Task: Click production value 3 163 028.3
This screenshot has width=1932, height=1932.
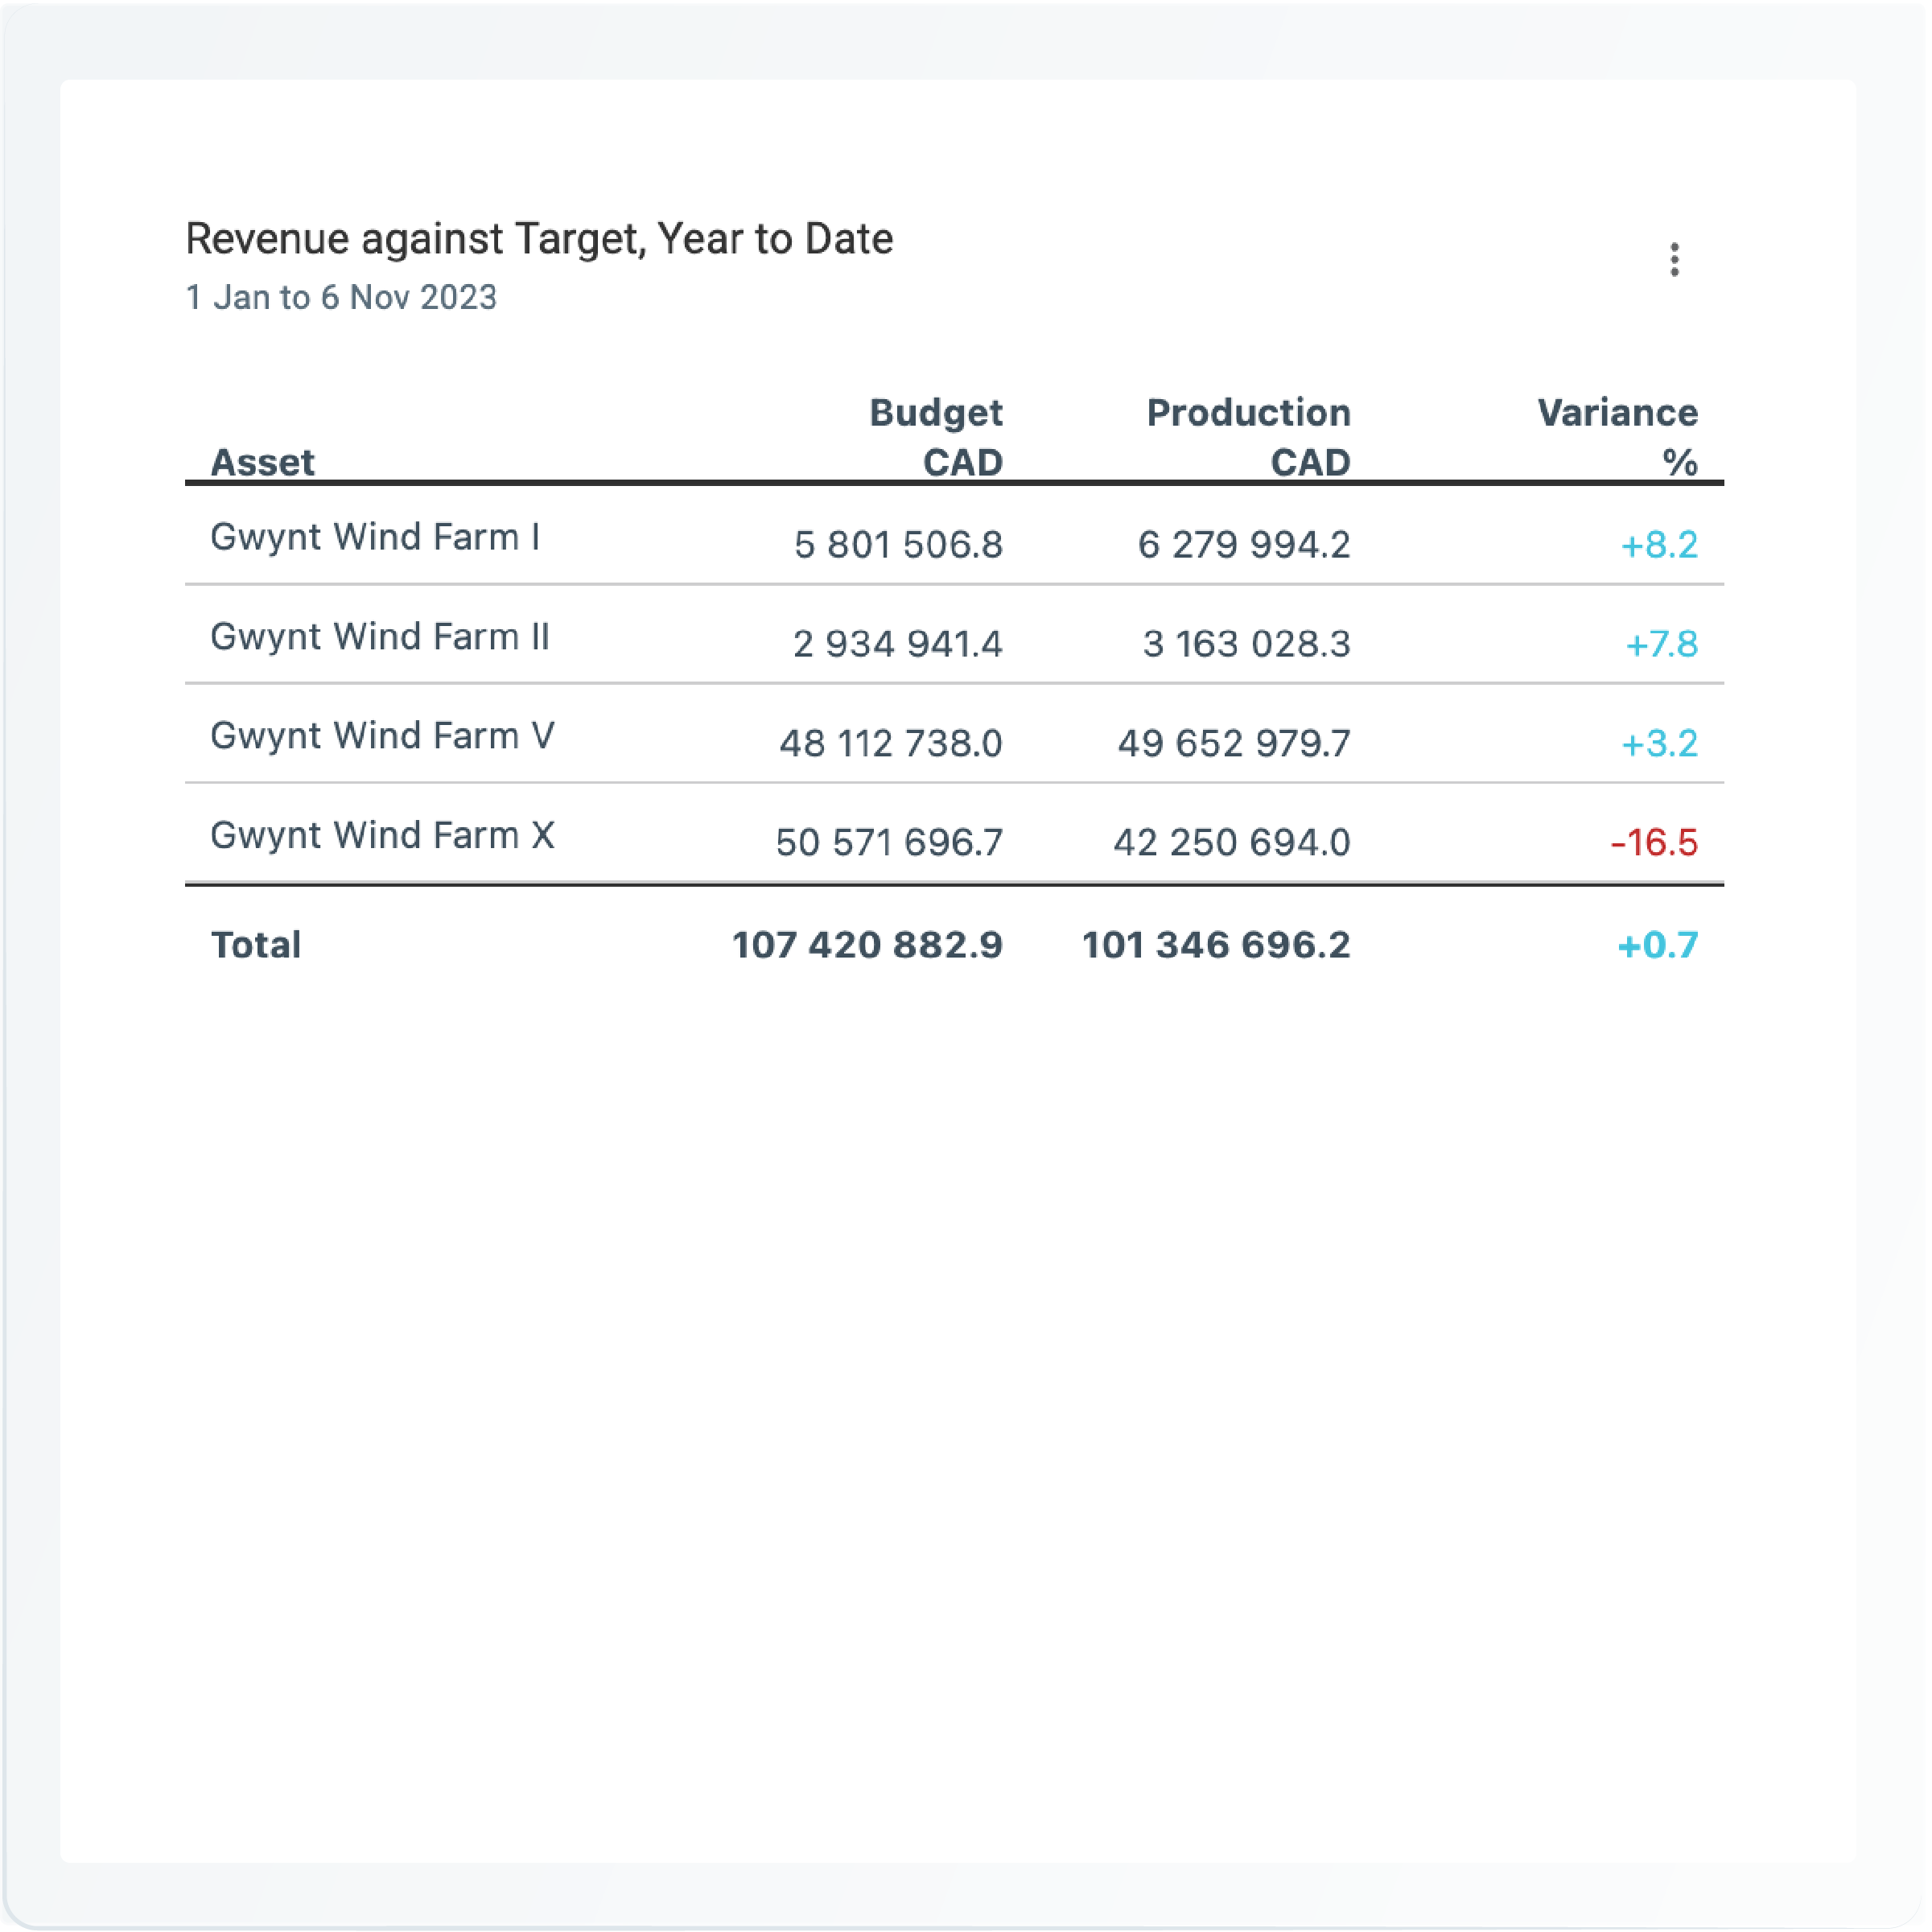Action: click(1246, 643)
